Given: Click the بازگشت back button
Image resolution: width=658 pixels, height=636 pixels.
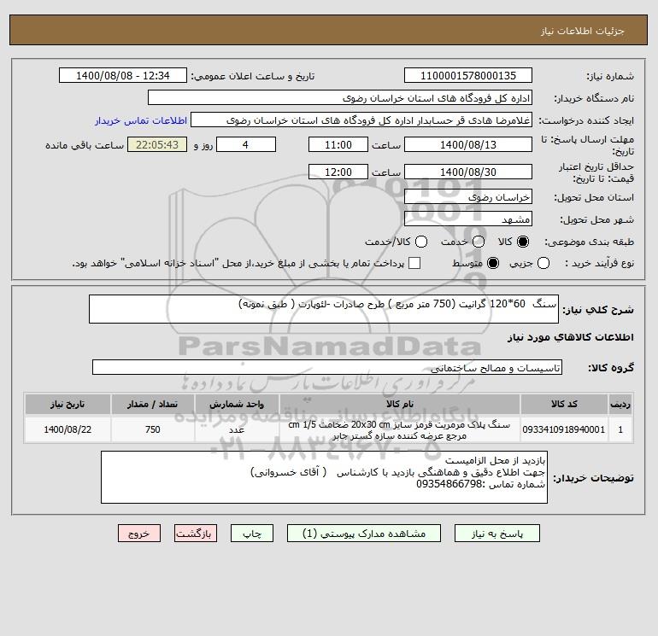Looking at the screenshot, I should [196, 534].
